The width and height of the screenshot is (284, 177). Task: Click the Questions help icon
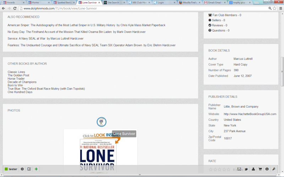click(210, 30)
